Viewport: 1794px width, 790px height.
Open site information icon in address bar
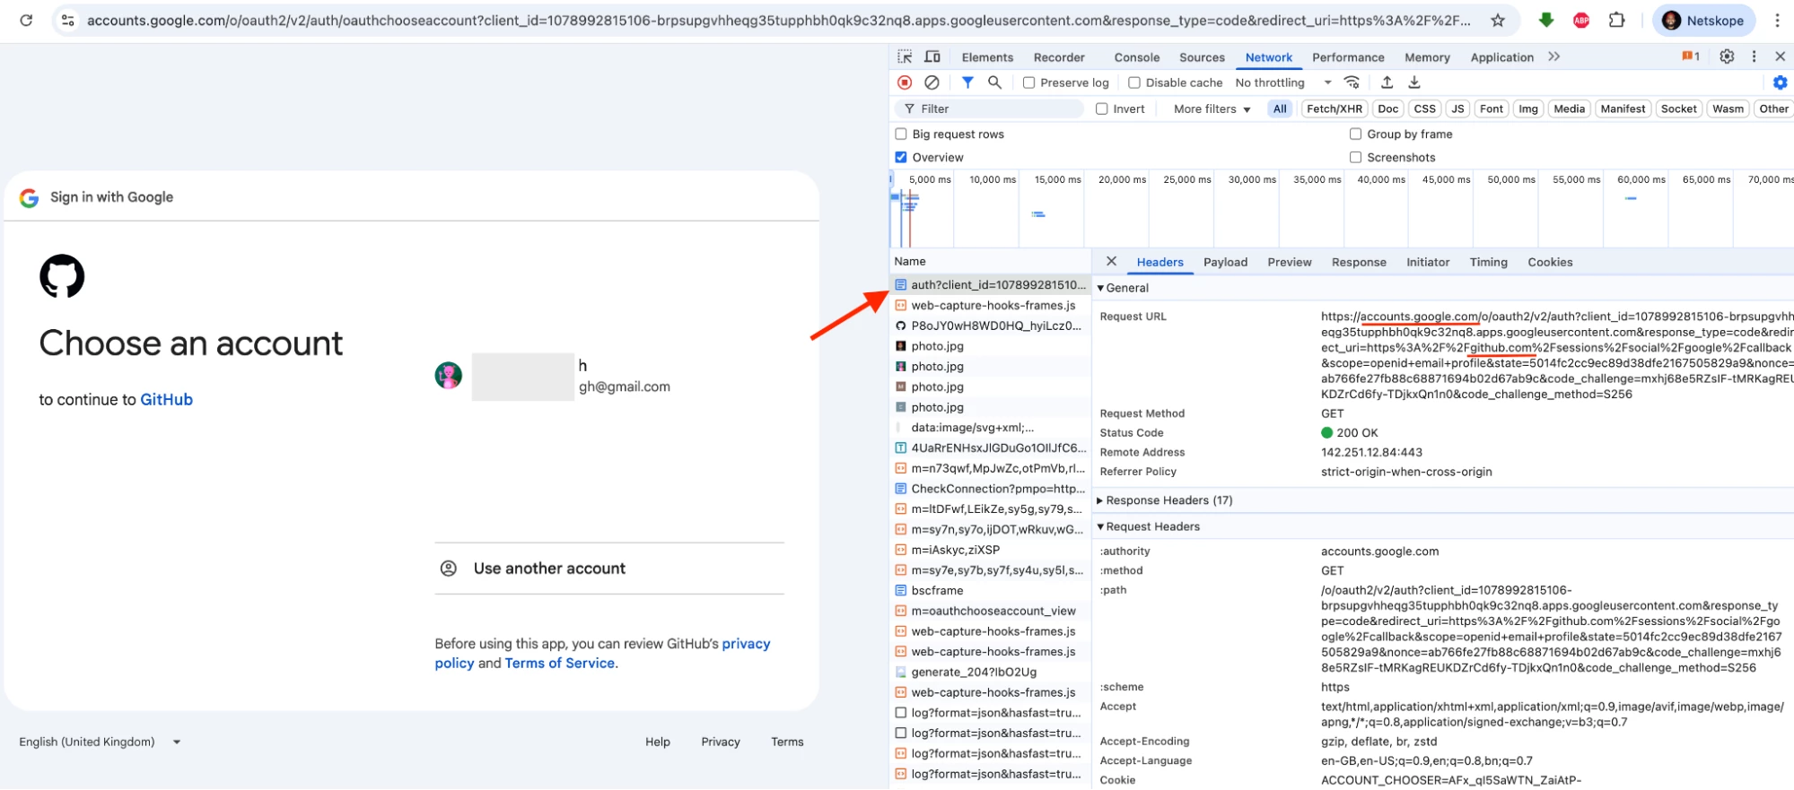[x=67, y=20]
